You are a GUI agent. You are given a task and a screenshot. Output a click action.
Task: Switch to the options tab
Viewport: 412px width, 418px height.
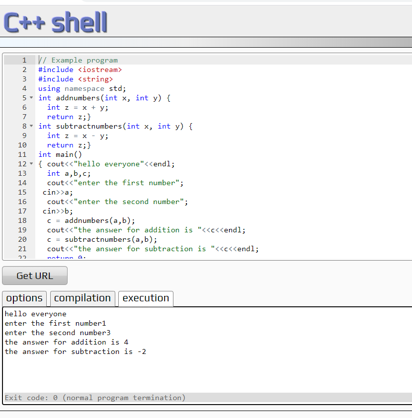click(24, 298)
